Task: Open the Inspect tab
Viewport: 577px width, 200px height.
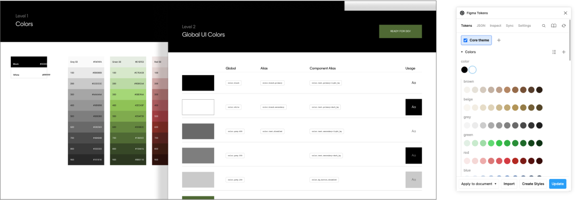Action: point(495,26)
